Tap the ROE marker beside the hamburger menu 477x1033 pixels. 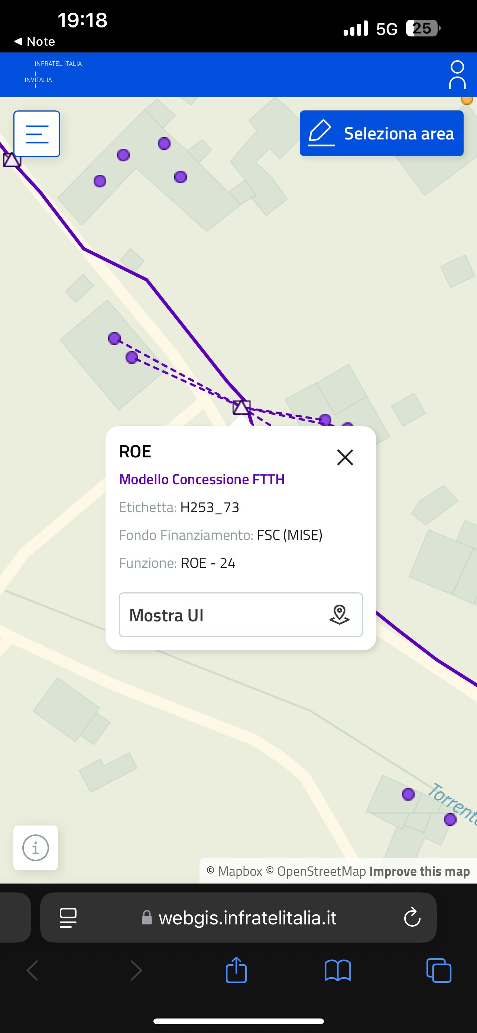[11, 160]
